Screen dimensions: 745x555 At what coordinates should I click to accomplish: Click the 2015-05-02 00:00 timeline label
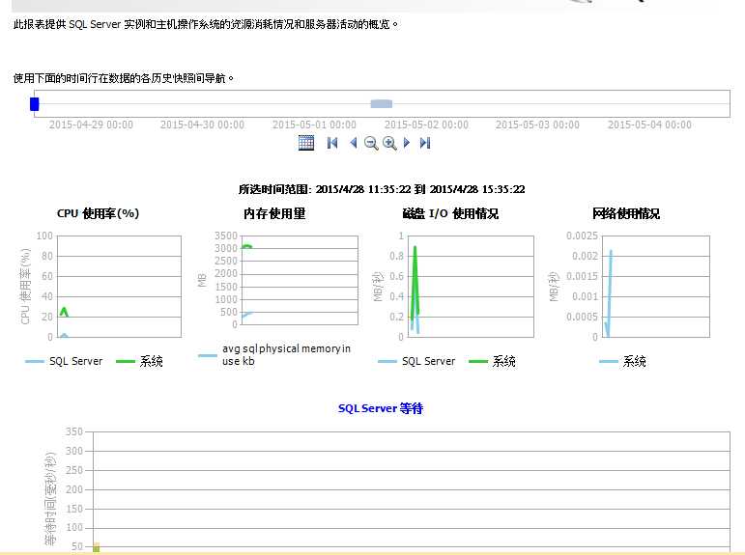point(426,125)
